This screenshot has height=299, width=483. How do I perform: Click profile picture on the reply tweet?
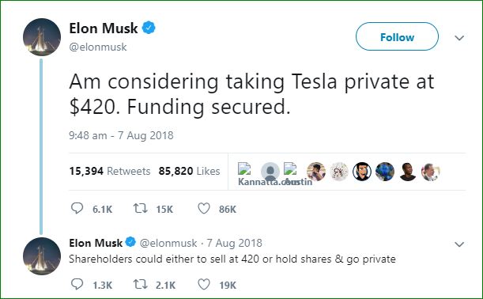point(42,255)
